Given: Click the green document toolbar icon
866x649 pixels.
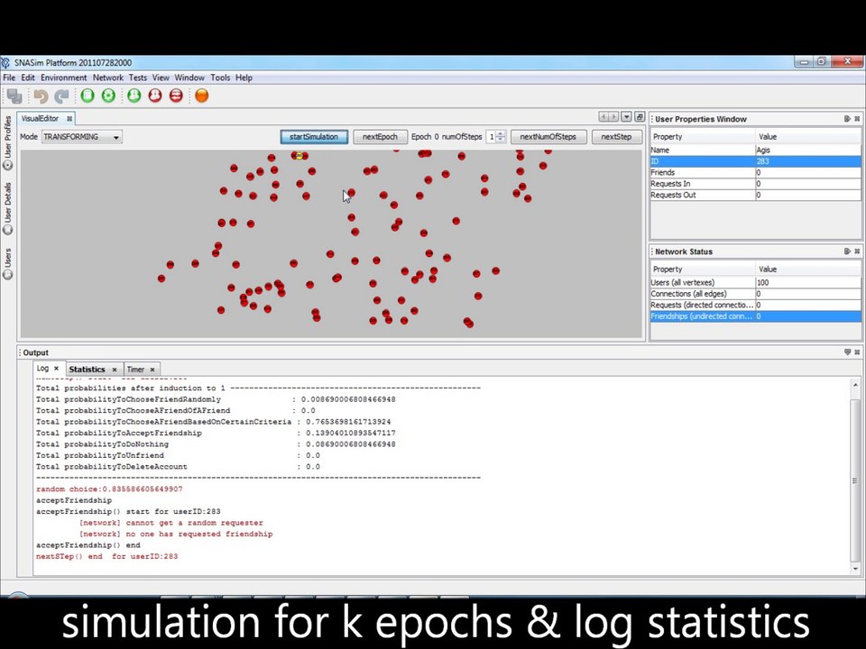Looking at the screenshot, I should click(x=88, y=96).
